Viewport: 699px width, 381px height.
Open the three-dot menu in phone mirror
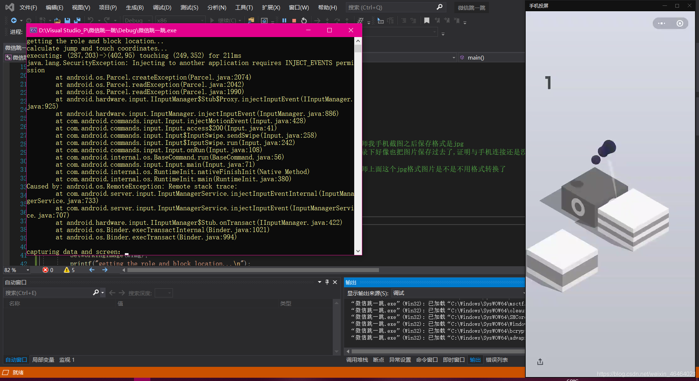(662, 23)
